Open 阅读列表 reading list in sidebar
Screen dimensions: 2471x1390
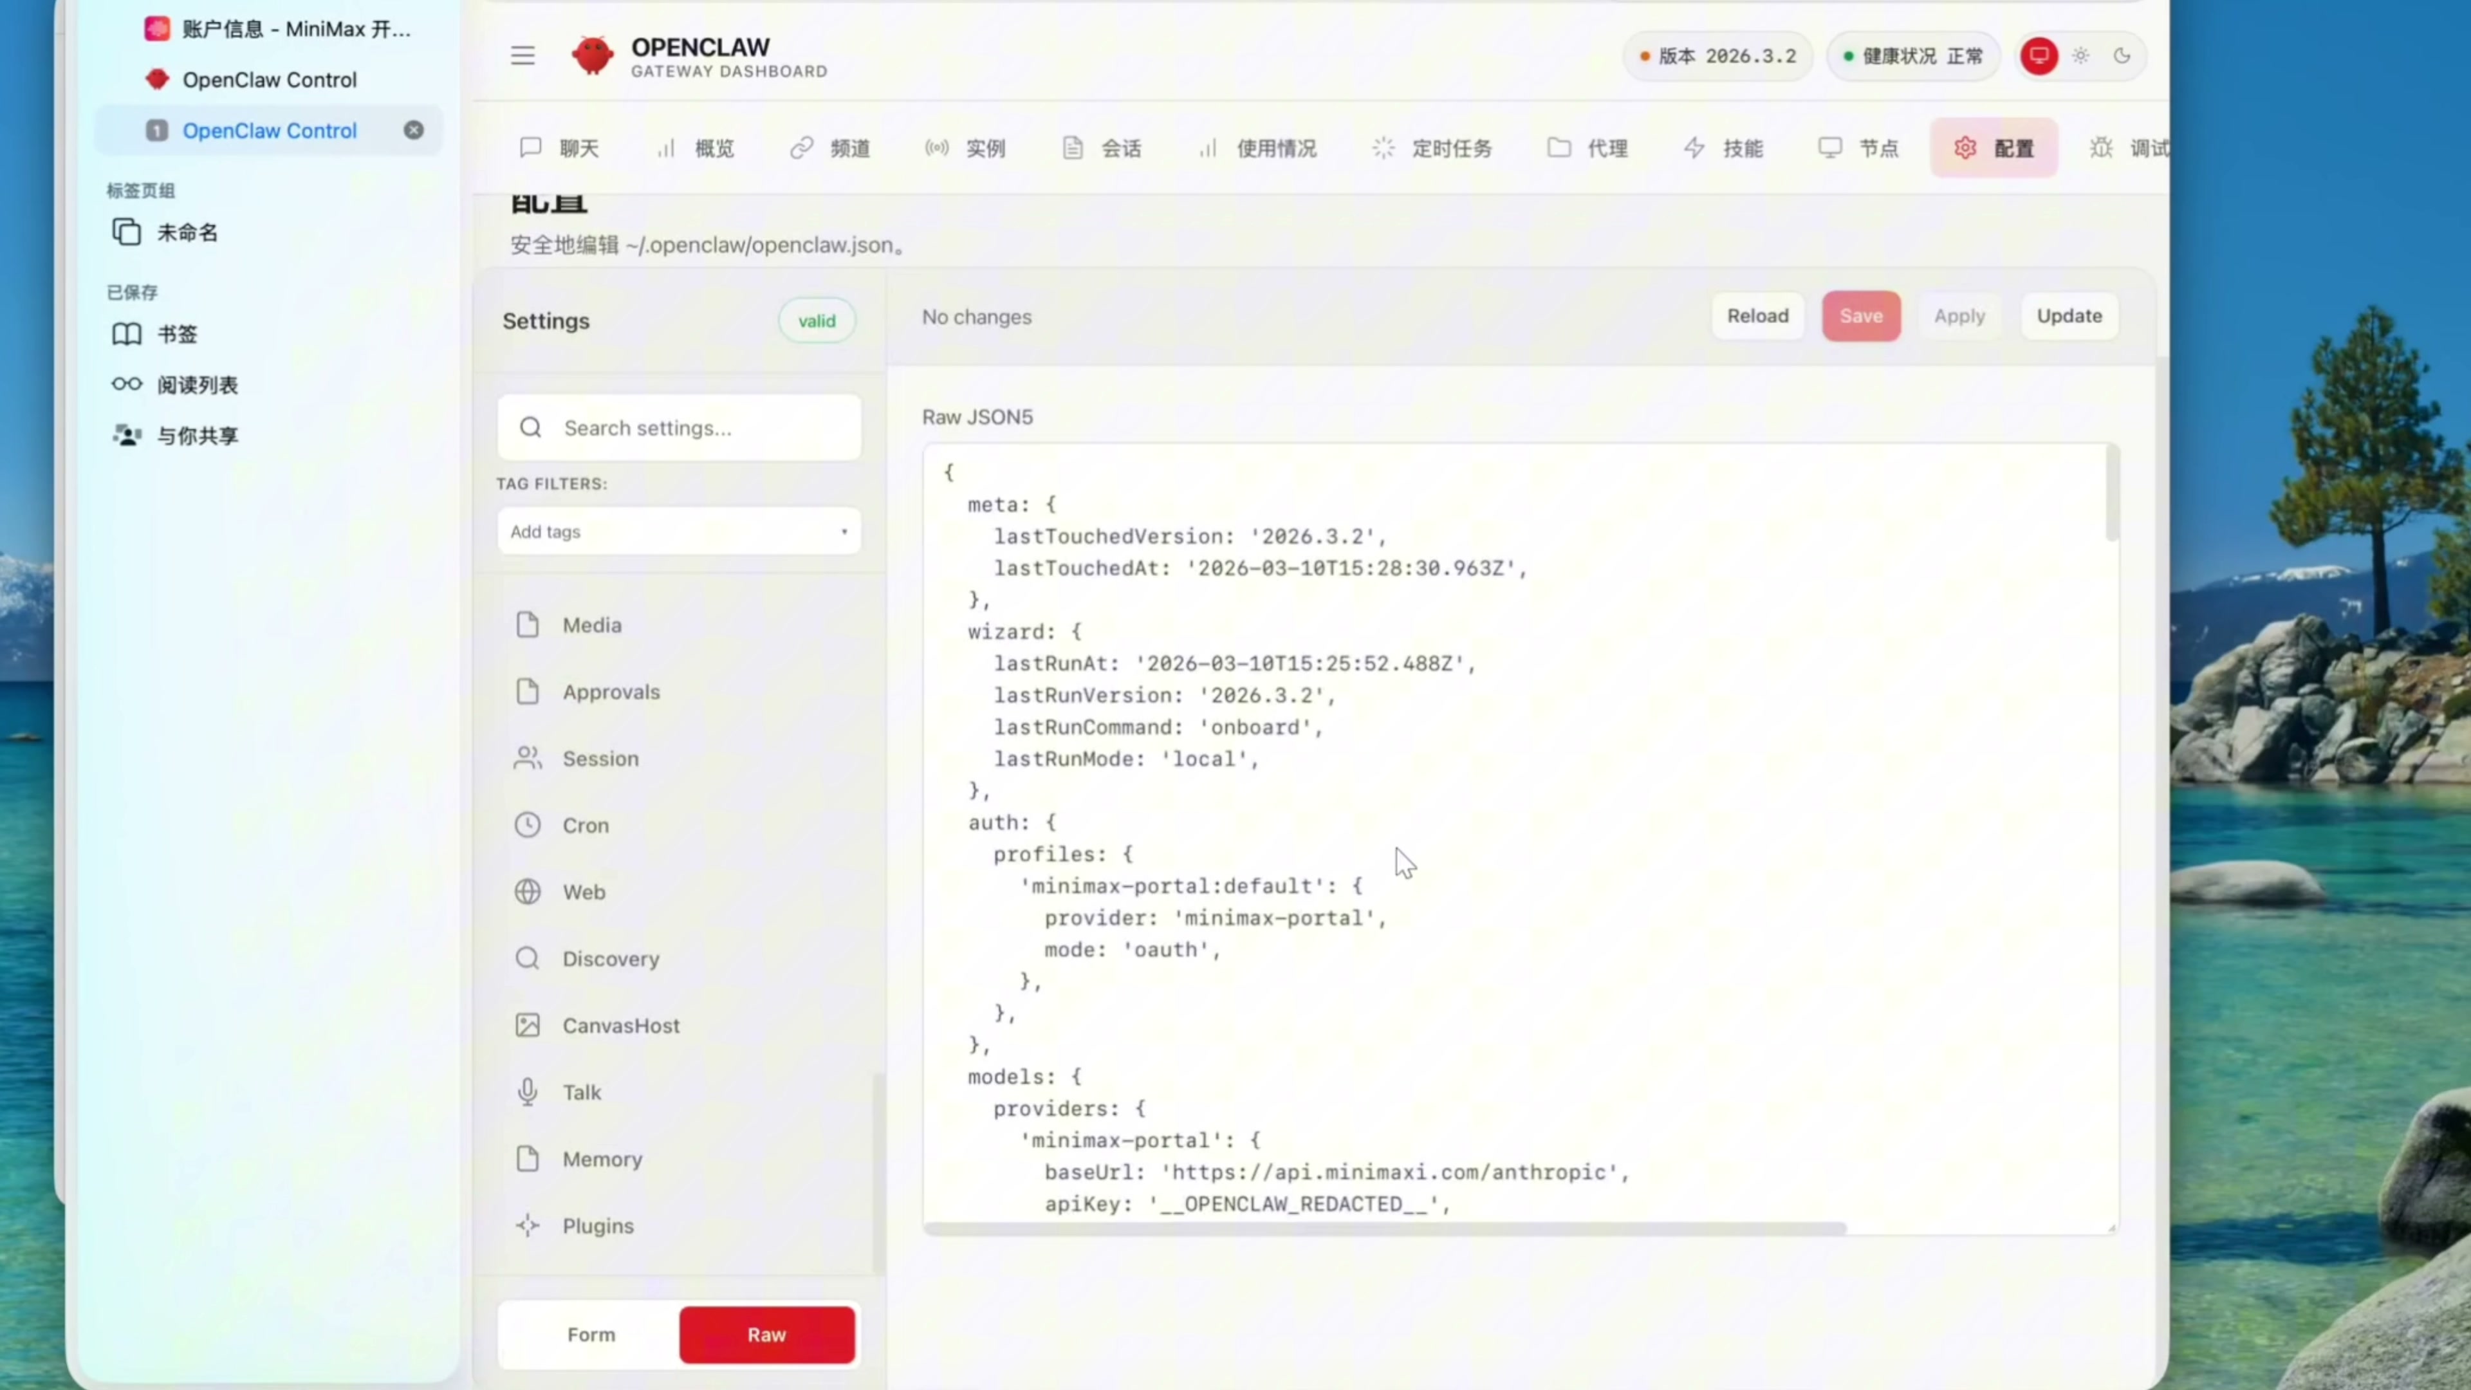[x=197, y=385]
